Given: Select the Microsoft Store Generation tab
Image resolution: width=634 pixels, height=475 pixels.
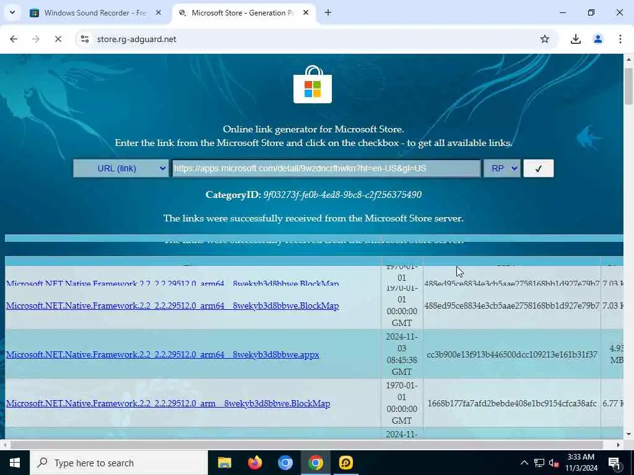Looking at the screenshot, I should (243, 12).
